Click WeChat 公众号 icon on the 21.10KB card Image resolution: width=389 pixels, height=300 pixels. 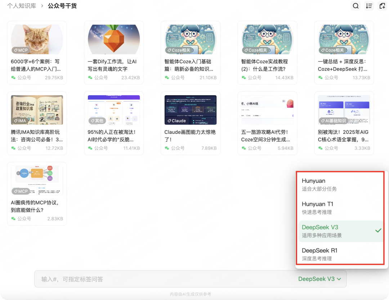[x=167, y=78]
